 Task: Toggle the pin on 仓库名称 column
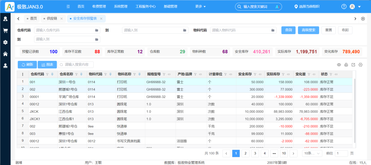pyautogui.click(x=81, y=74)
